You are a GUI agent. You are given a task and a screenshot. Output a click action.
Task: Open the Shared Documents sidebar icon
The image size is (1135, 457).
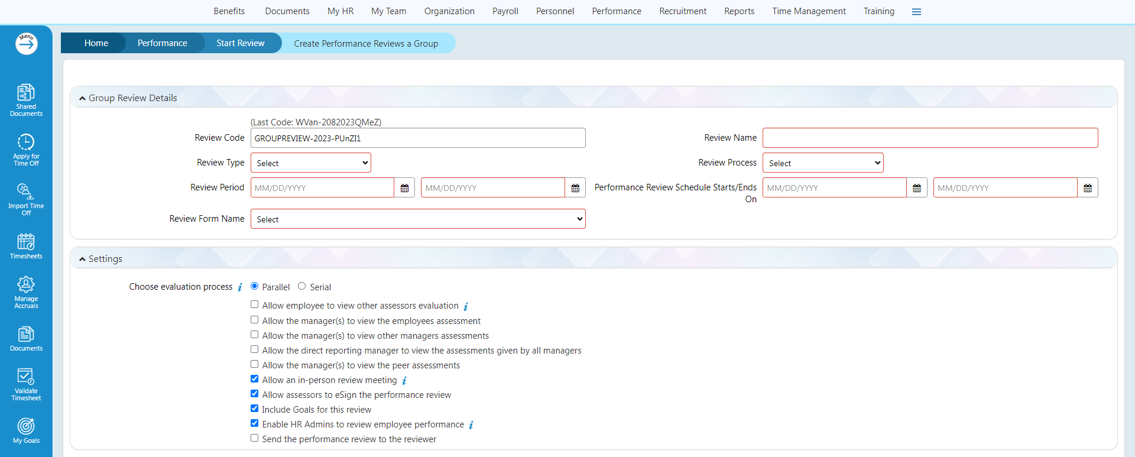pos(26,93)
